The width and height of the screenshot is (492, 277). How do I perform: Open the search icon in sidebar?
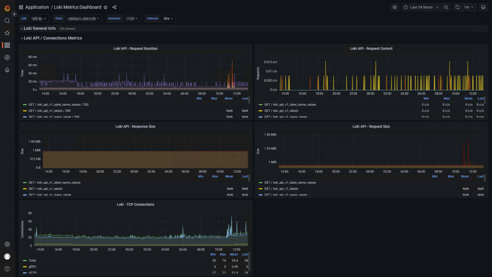(7, 21)
